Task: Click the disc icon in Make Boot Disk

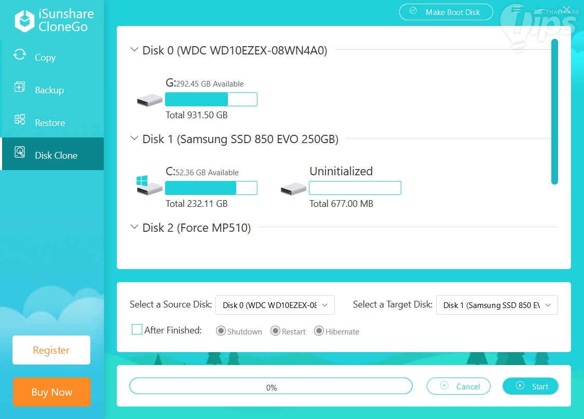Action: click(413, 10)
